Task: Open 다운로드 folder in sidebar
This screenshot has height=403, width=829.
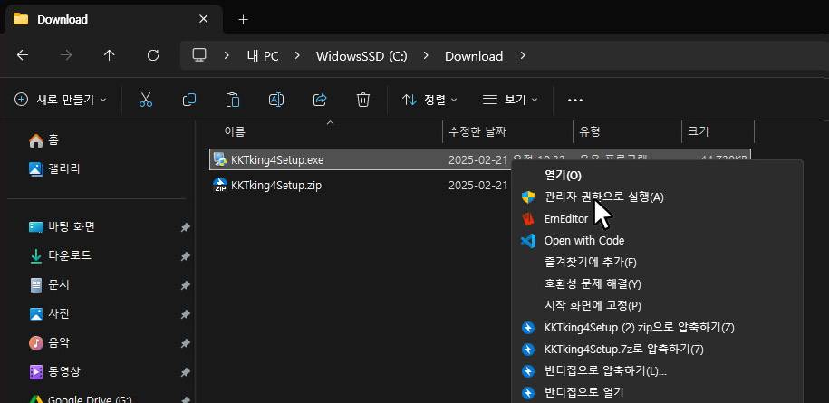Action: click(70, 255)
